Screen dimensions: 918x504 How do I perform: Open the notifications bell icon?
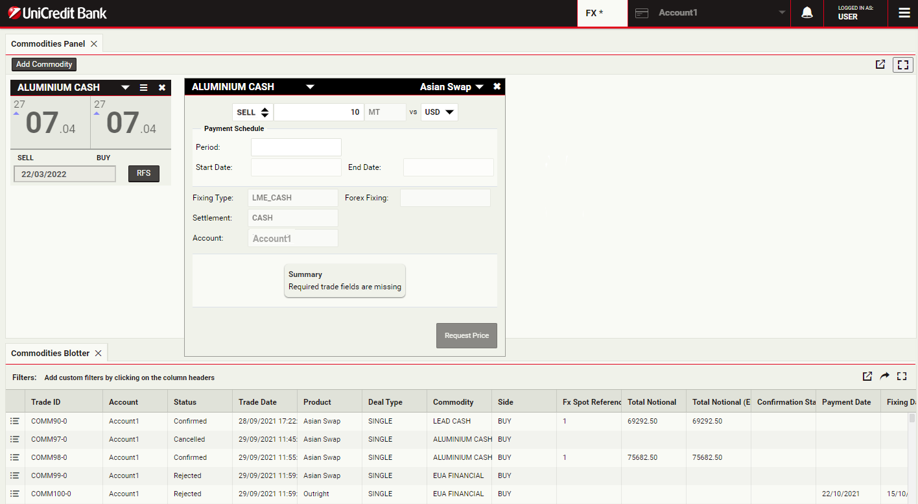pos(807,13)
